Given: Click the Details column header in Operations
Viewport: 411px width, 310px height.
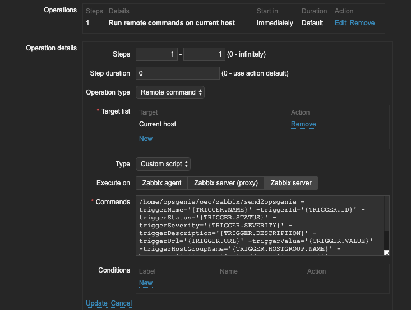Looking at the screenshot, I should tap(119, 11).
